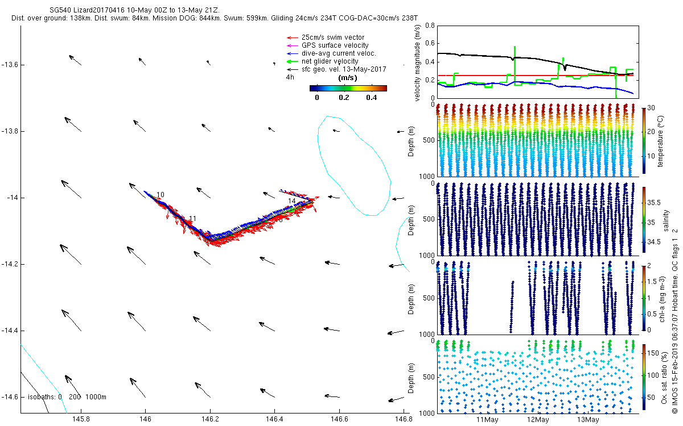683x426 pixels.
Task: Click the 'isobaths: 0 200 1000m' label
Action: click(67, 397)
